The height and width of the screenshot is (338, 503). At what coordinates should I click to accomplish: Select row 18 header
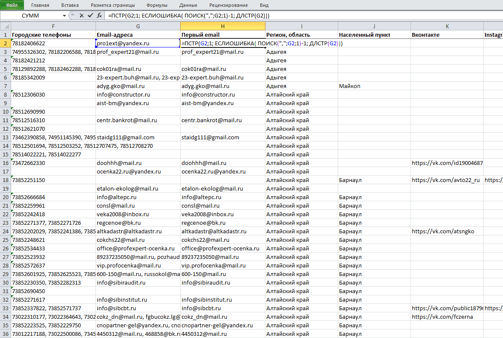pos(6,180)
